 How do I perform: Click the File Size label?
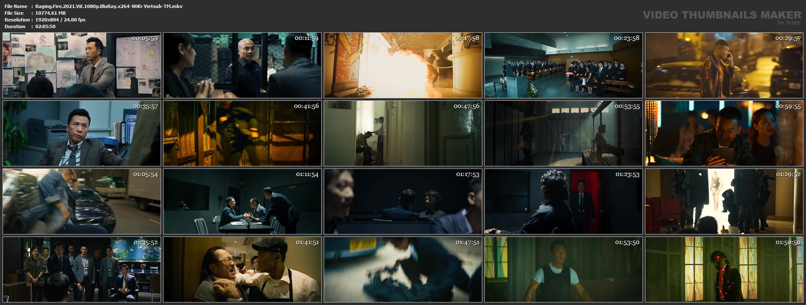click(14, 13)
